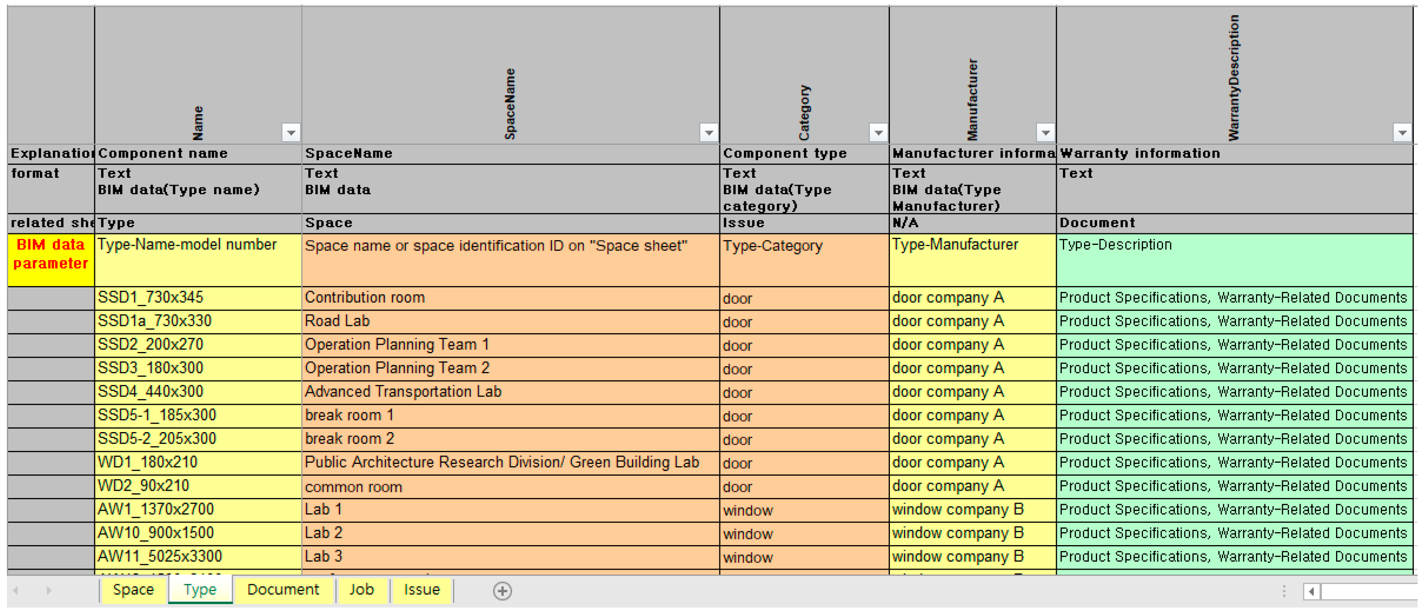
Task: Click the next sheet navigation arrow
Action: (x=49, y=591)
